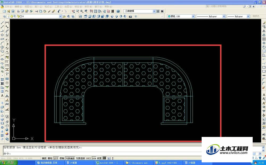
Task: Select the Rotate tool in modify toolbar
Action: pos(264,47)
